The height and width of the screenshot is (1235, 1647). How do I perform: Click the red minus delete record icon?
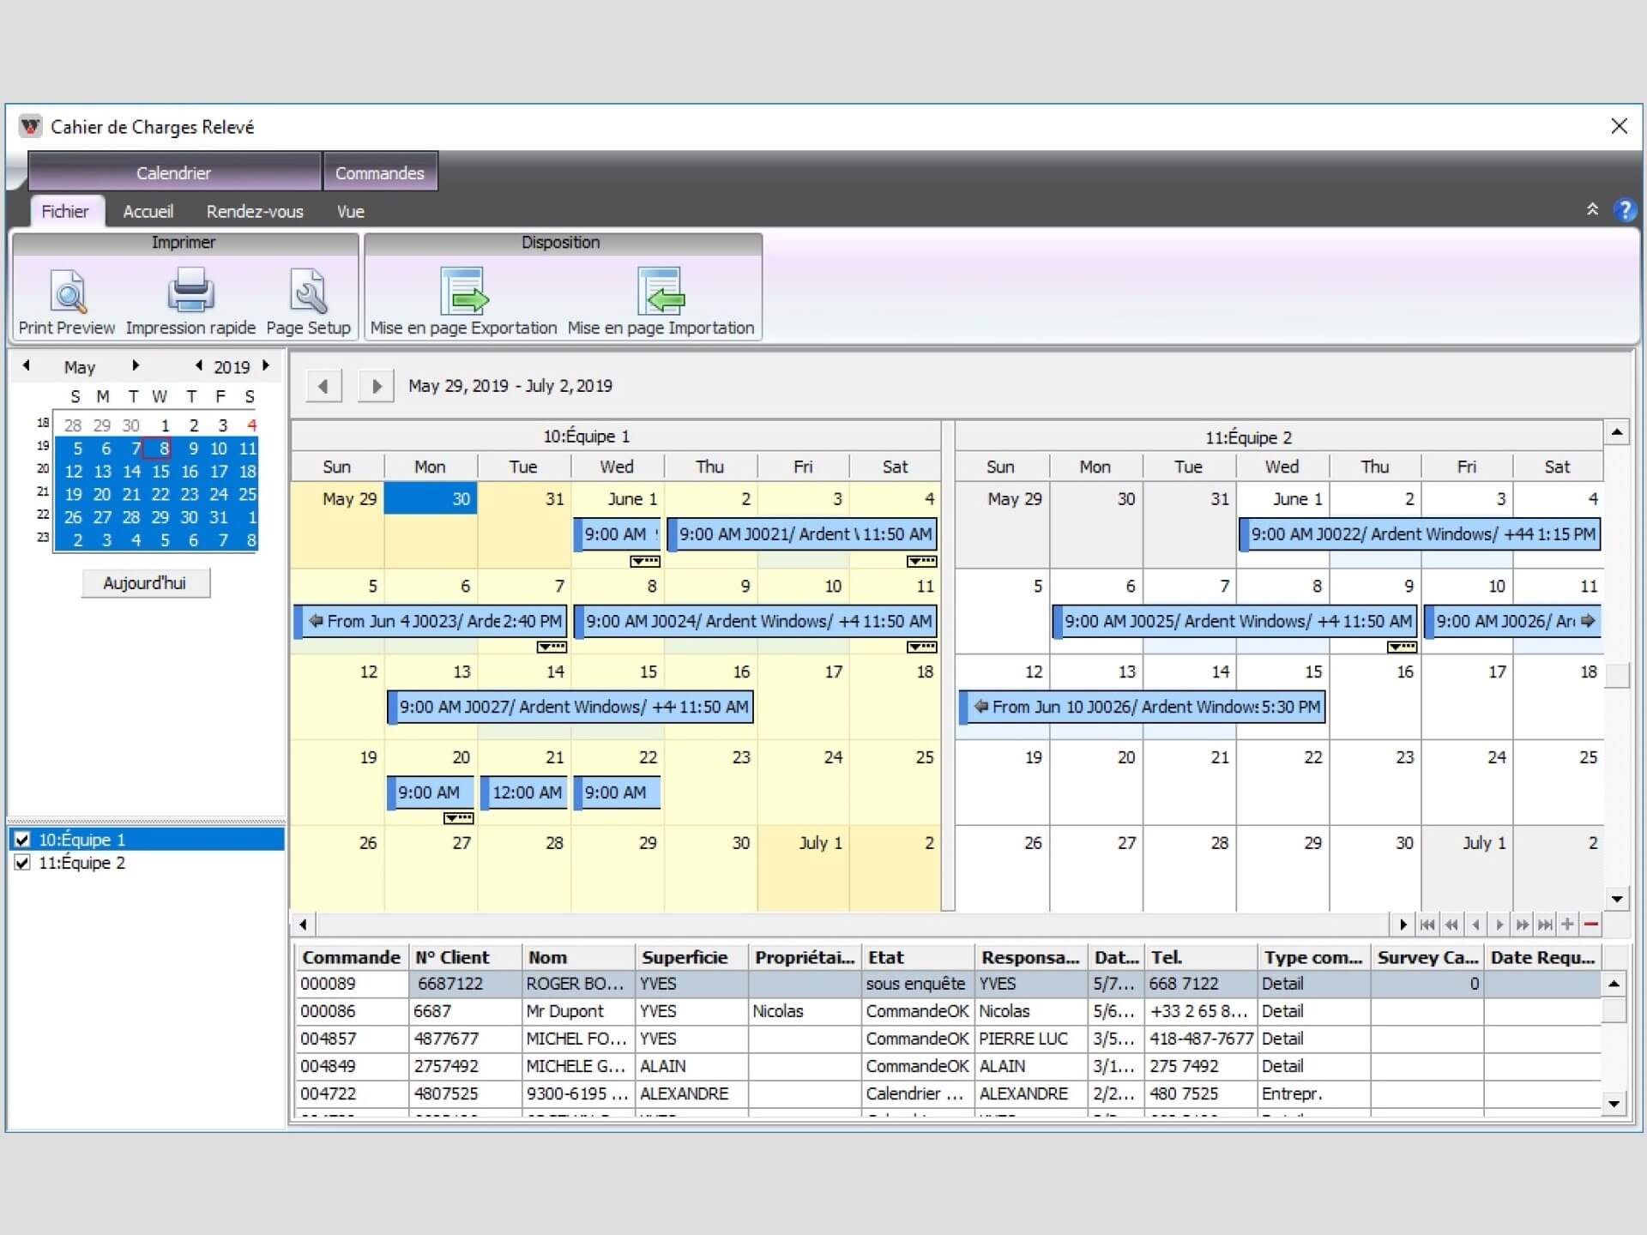pos(1591,925)
